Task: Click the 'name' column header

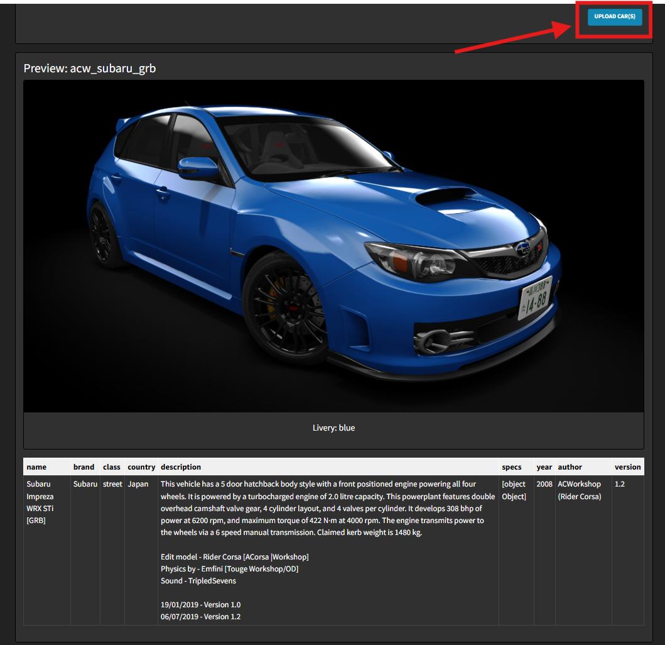Action: (x=46, y=466)
